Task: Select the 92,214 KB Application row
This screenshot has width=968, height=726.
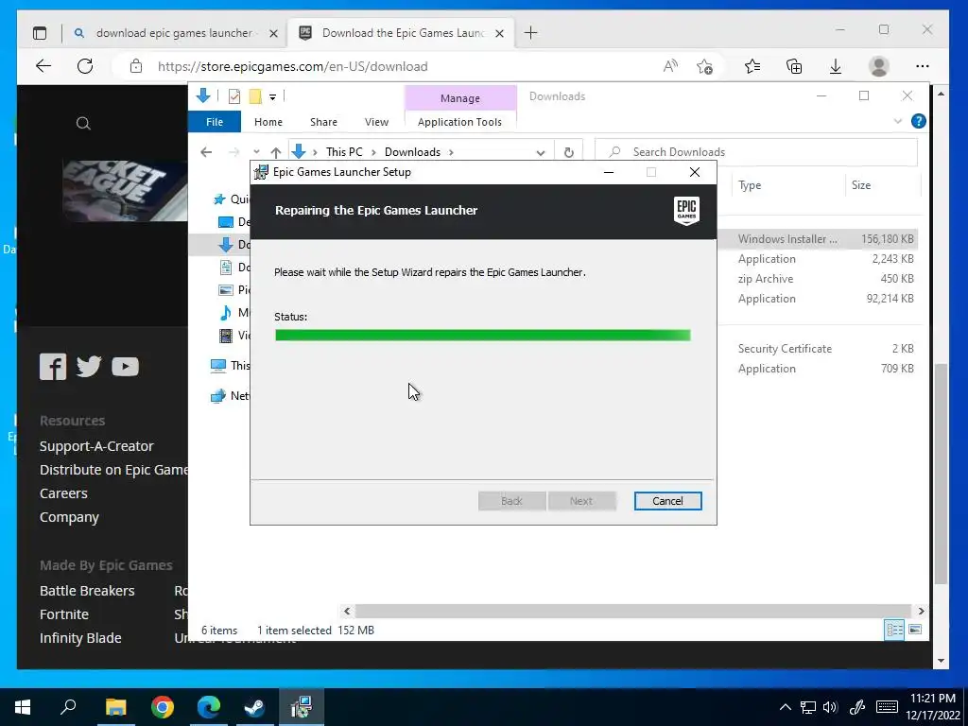Action: [818, 299]
